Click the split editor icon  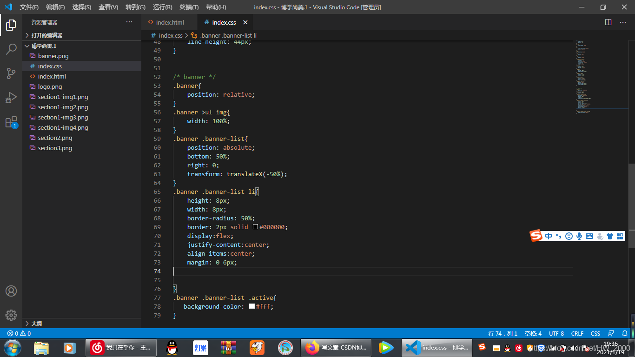[x=608, y=22]
